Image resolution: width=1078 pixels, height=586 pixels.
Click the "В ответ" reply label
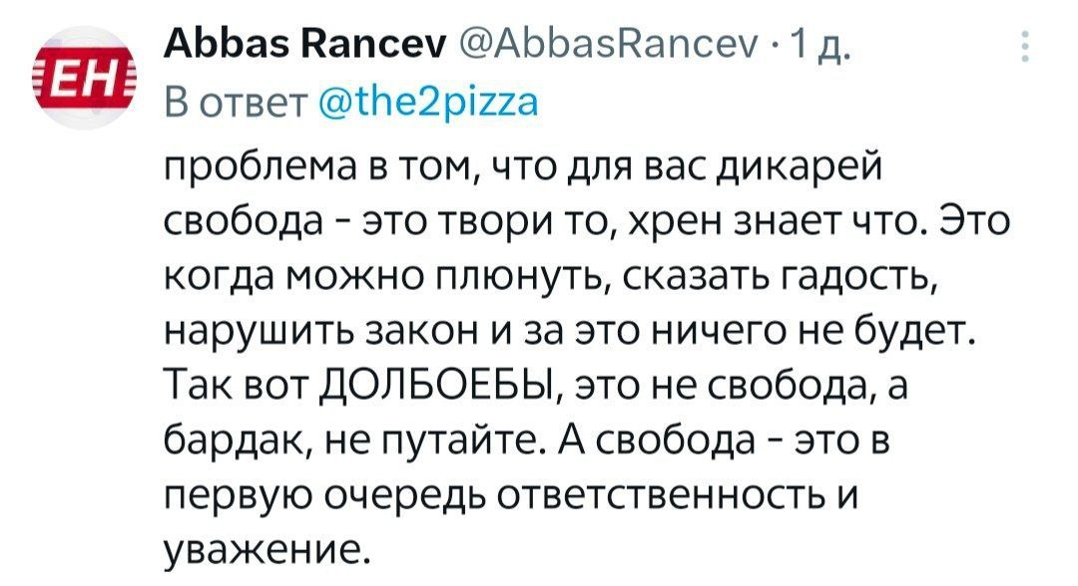(237, 103)
